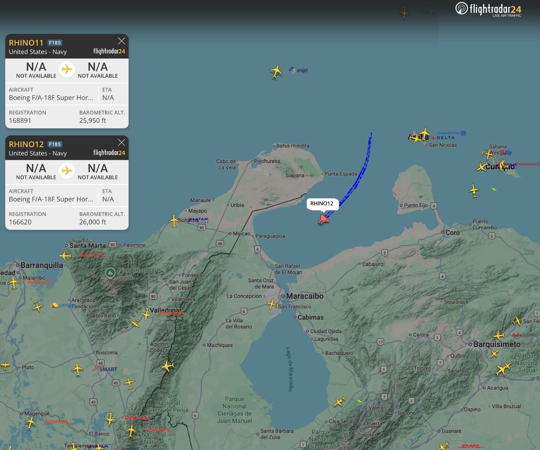
Task: Select the LATAM plane near Riohacha
Action: click(174, 220)
